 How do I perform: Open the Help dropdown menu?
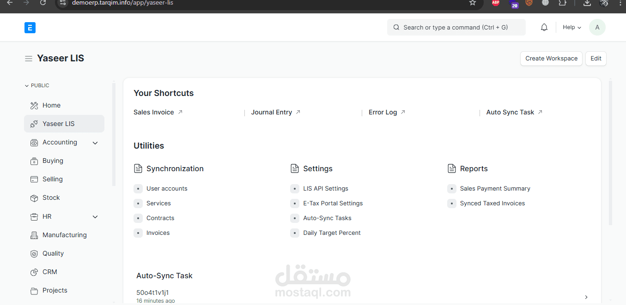[572, 27]
